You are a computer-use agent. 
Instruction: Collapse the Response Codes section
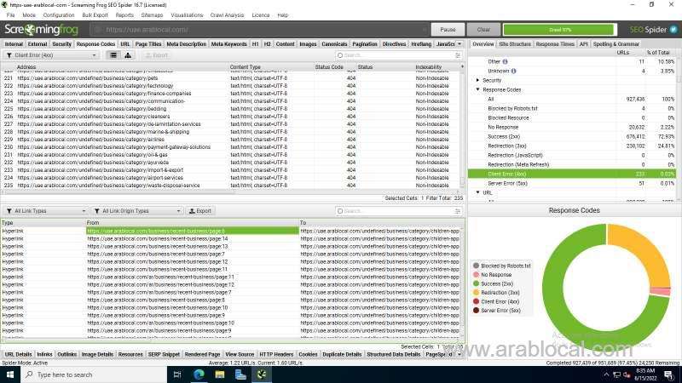point(477,89)
